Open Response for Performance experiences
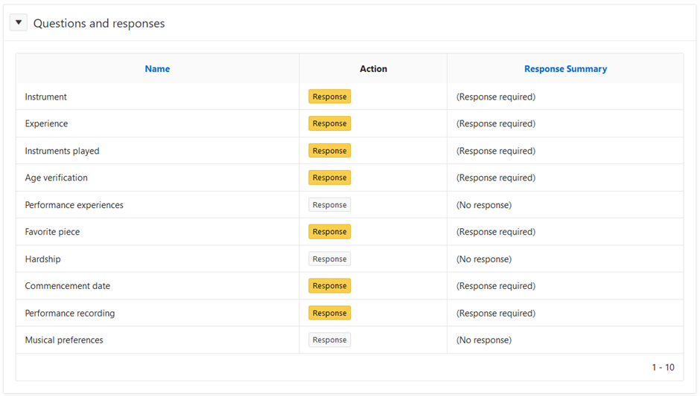The image size is (700, 396). (x=329, y=205)
